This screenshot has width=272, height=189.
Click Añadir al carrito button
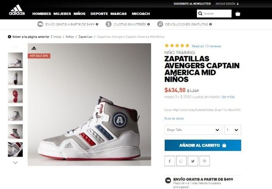[203, 145]
